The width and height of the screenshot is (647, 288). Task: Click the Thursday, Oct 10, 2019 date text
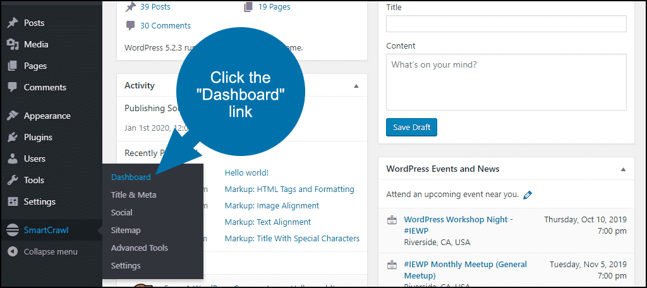tap(586, 220)
